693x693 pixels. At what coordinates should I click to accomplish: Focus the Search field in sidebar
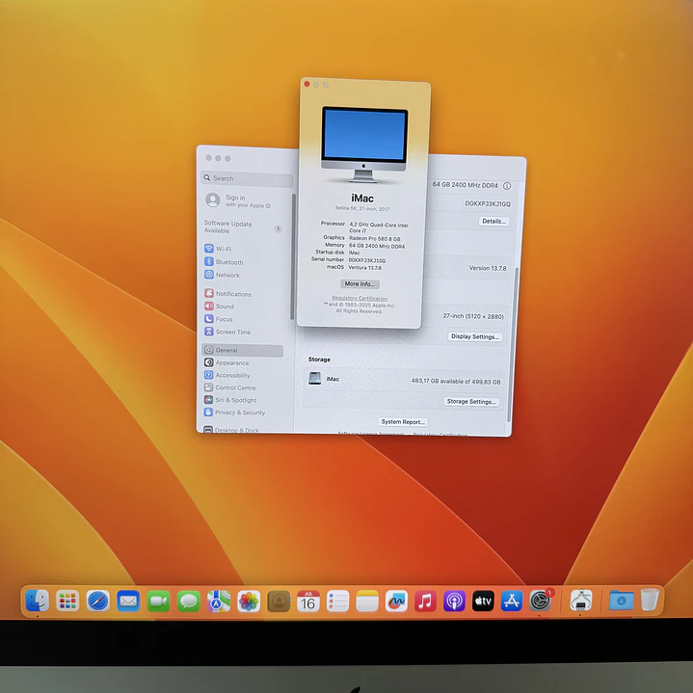tap(247, 178)
